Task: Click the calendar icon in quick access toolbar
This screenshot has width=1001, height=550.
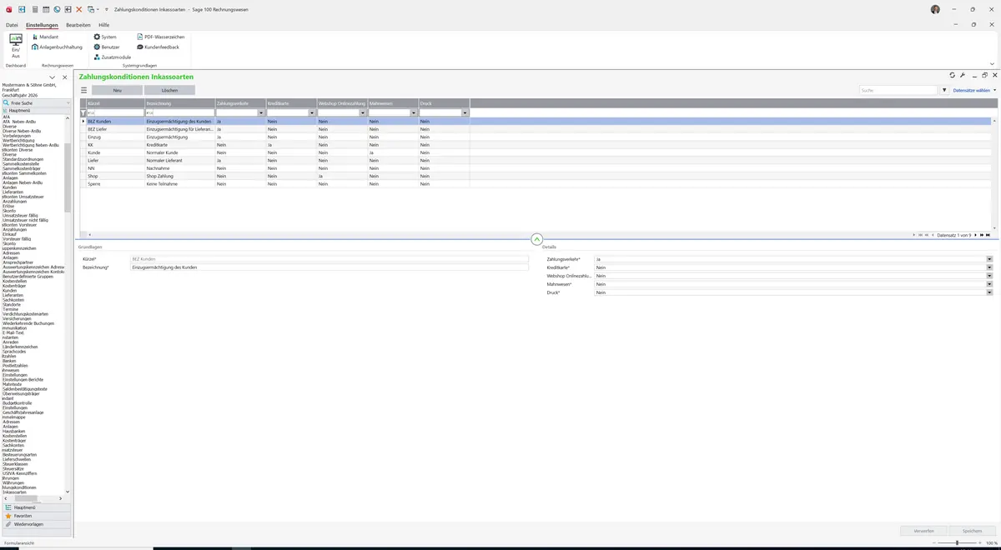Action: coord(45,9)
